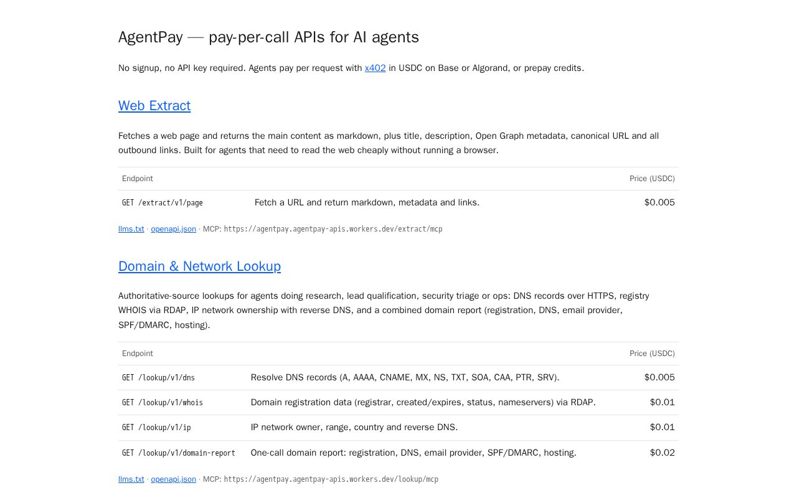Click the 'GET /lookup/v1/dns' endpoint text
The width and height of the screenshot is (797, 498).
[x=158, y=378]
